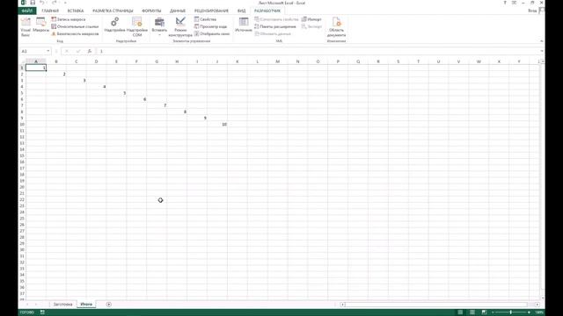Switch to ВСТАВКА (Insert) ribbon tab
563x316 pixels.
[76, 11]
